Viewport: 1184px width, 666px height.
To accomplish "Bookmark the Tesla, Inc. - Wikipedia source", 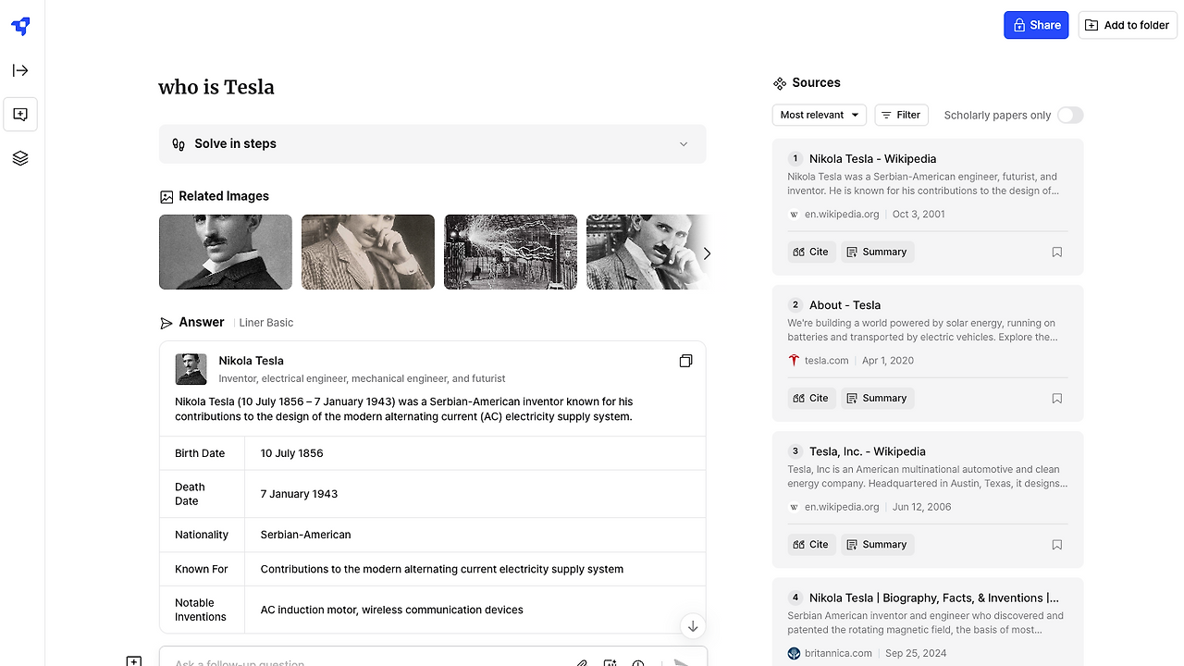I will 1057,545.
